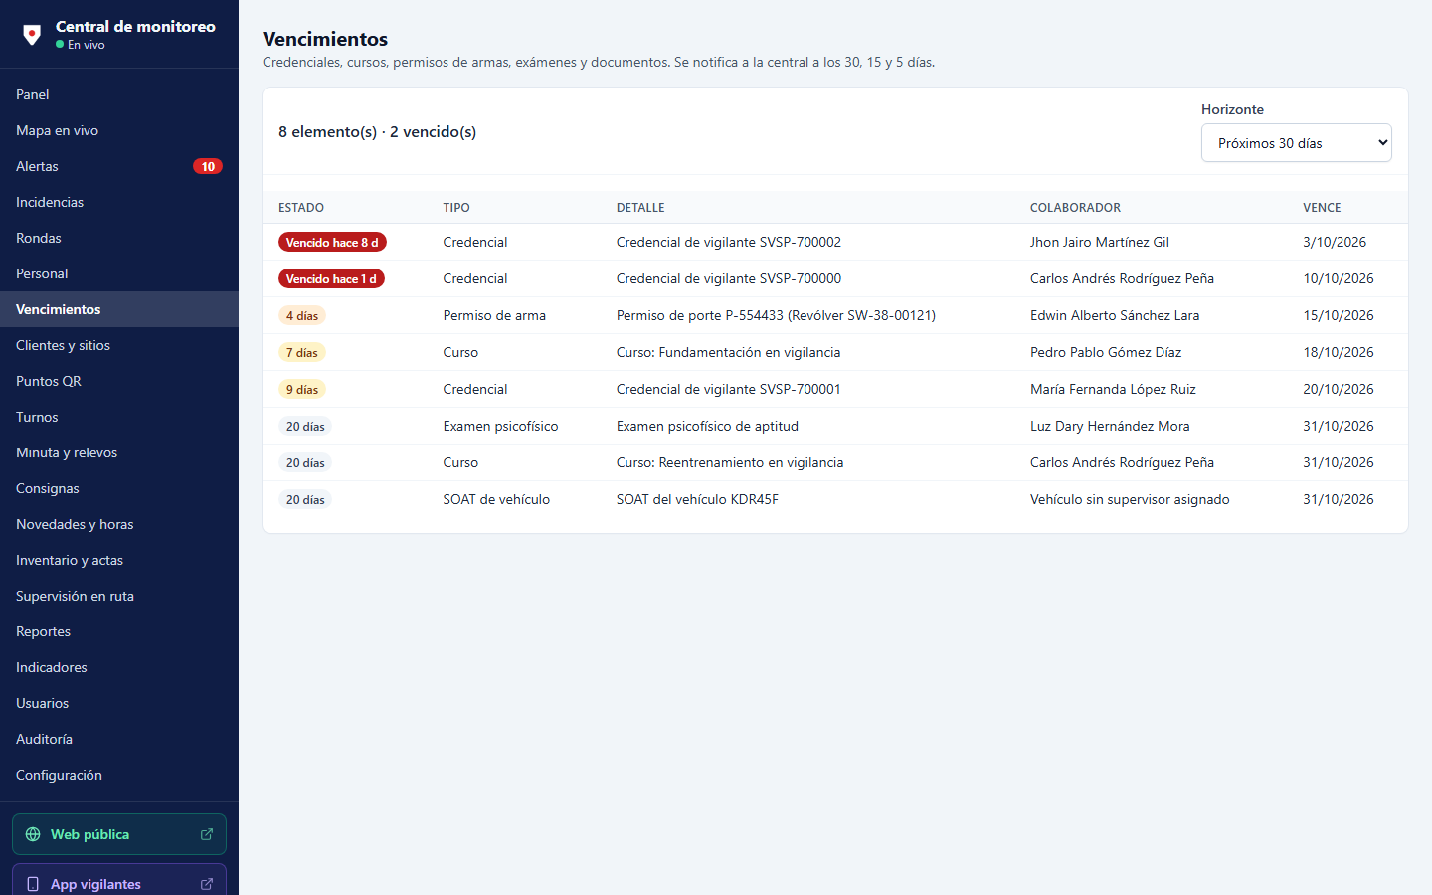Click SOAT del vehículo KDR45F detail
The image size is (1432, 895).
coord(697,499)
